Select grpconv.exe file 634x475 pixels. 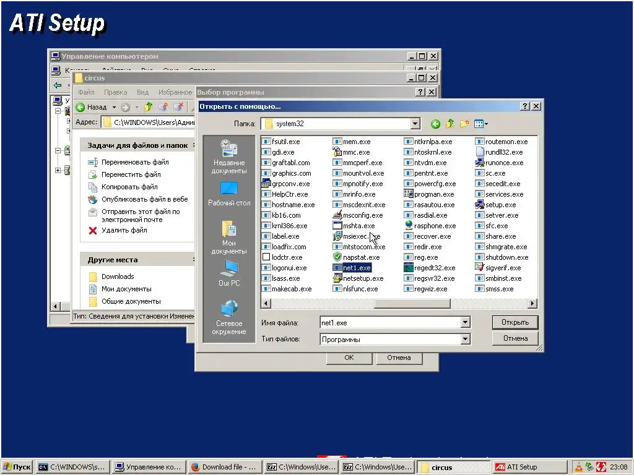(286, 184)
